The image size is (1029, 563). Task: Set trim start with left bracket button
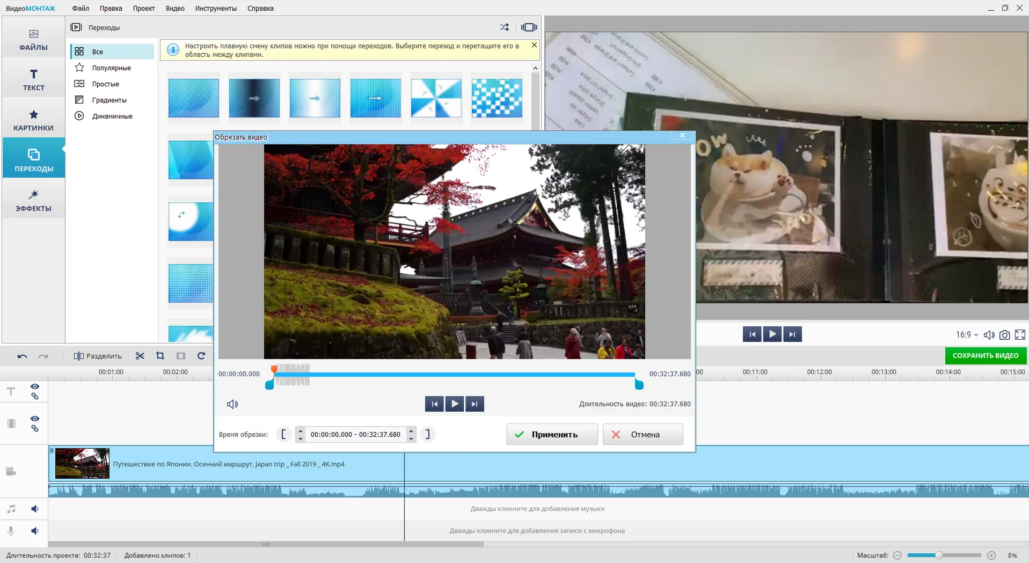coord(283,434)
